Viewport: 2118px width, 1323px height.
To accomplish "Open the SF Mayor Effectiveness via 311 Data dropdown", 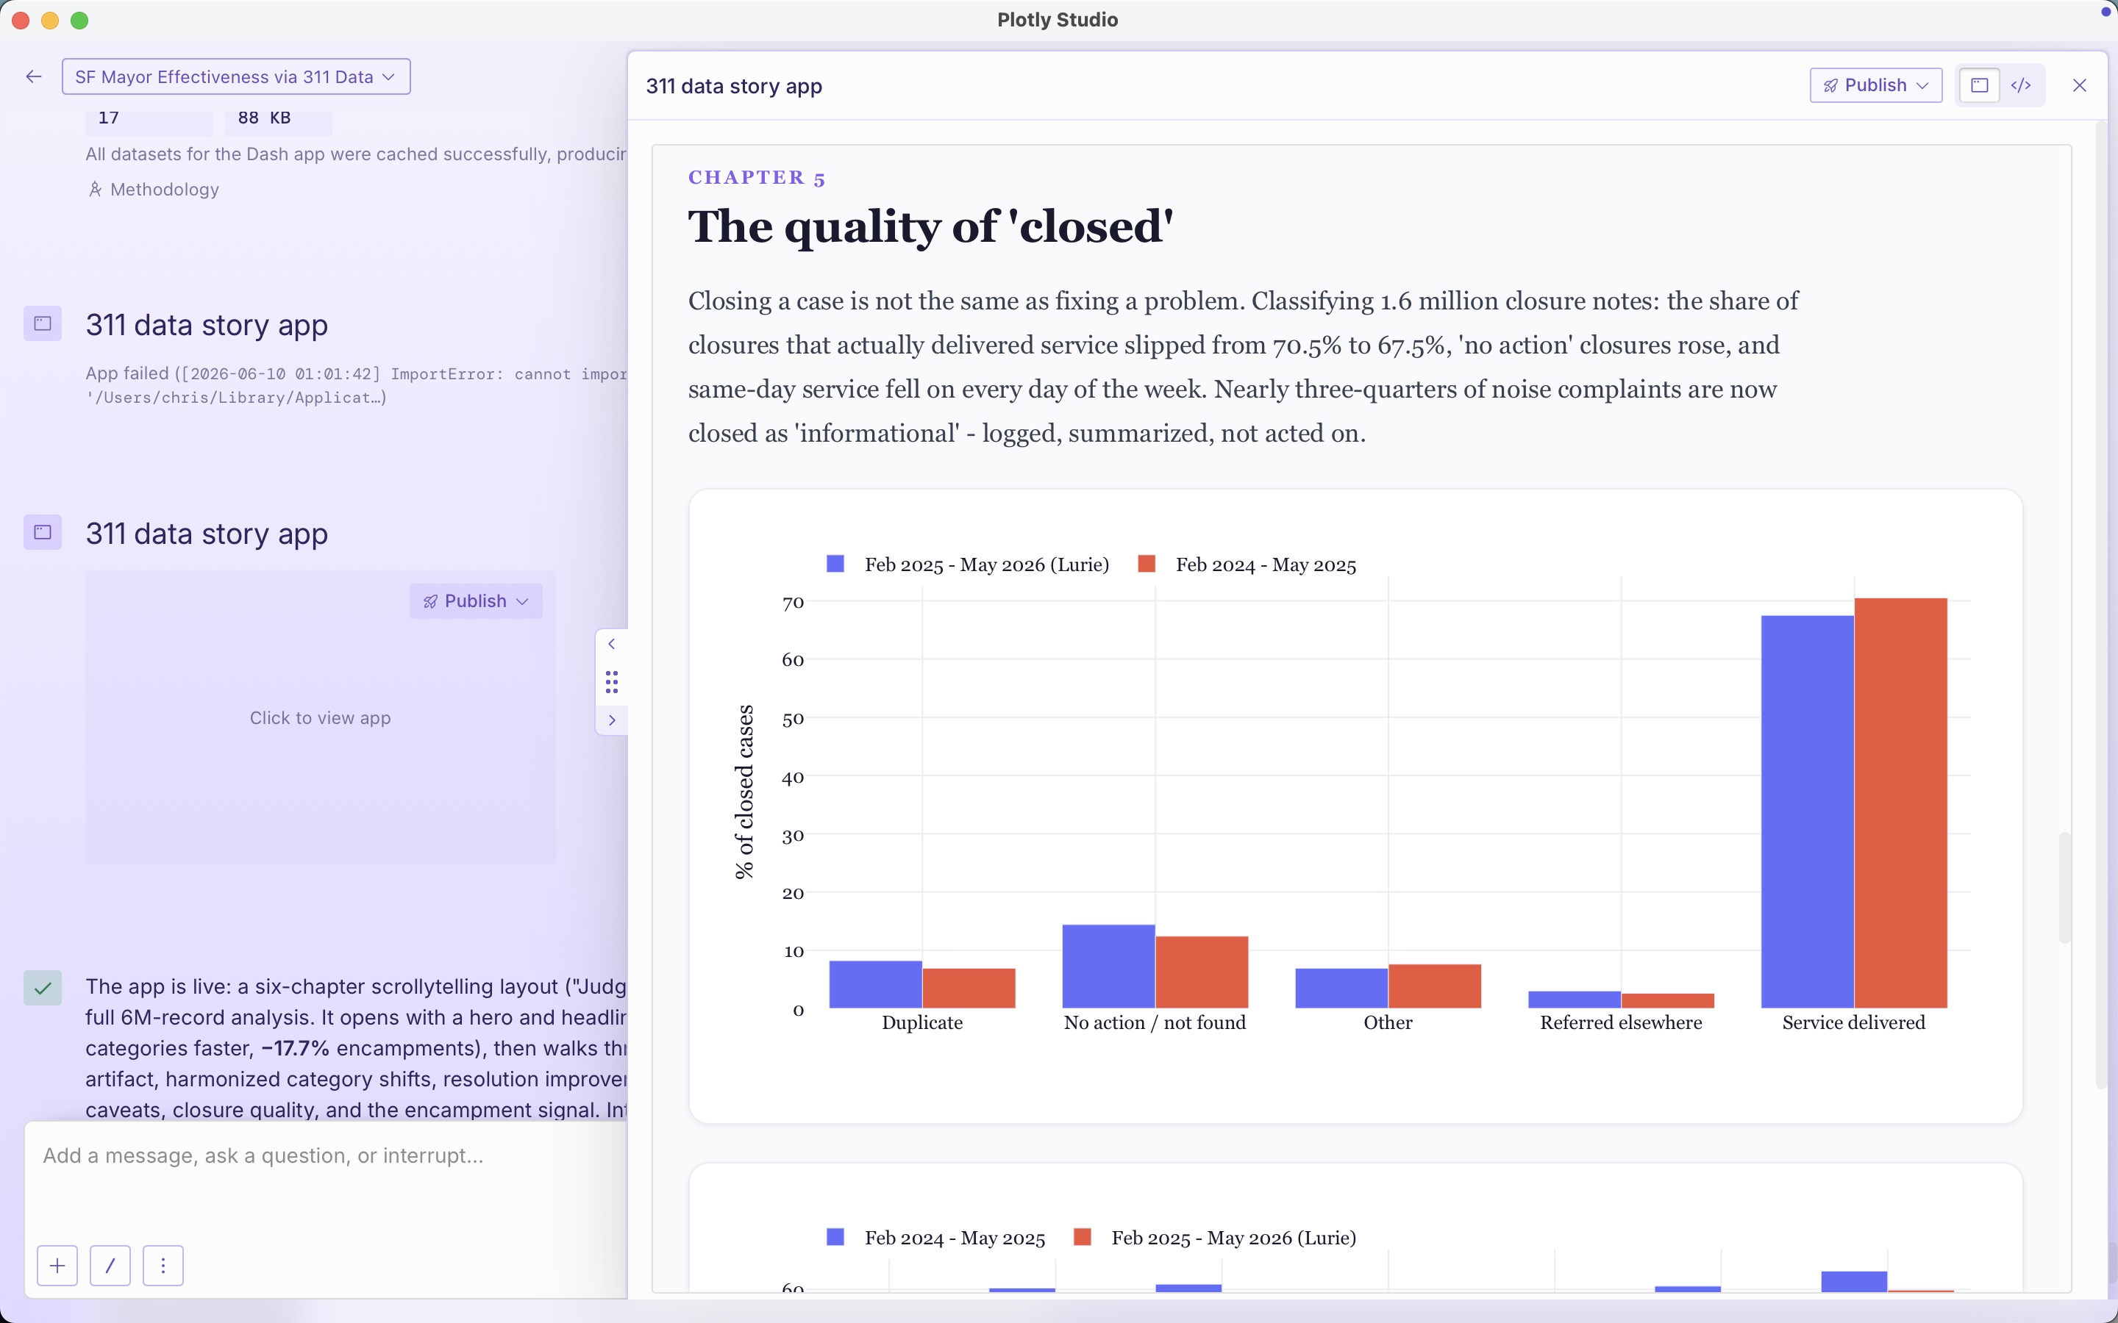I will [235, 77].
